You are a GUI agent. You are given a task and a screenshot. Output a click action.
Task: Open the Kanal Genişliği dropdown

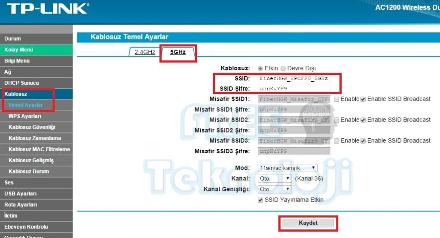pos(275,189)
